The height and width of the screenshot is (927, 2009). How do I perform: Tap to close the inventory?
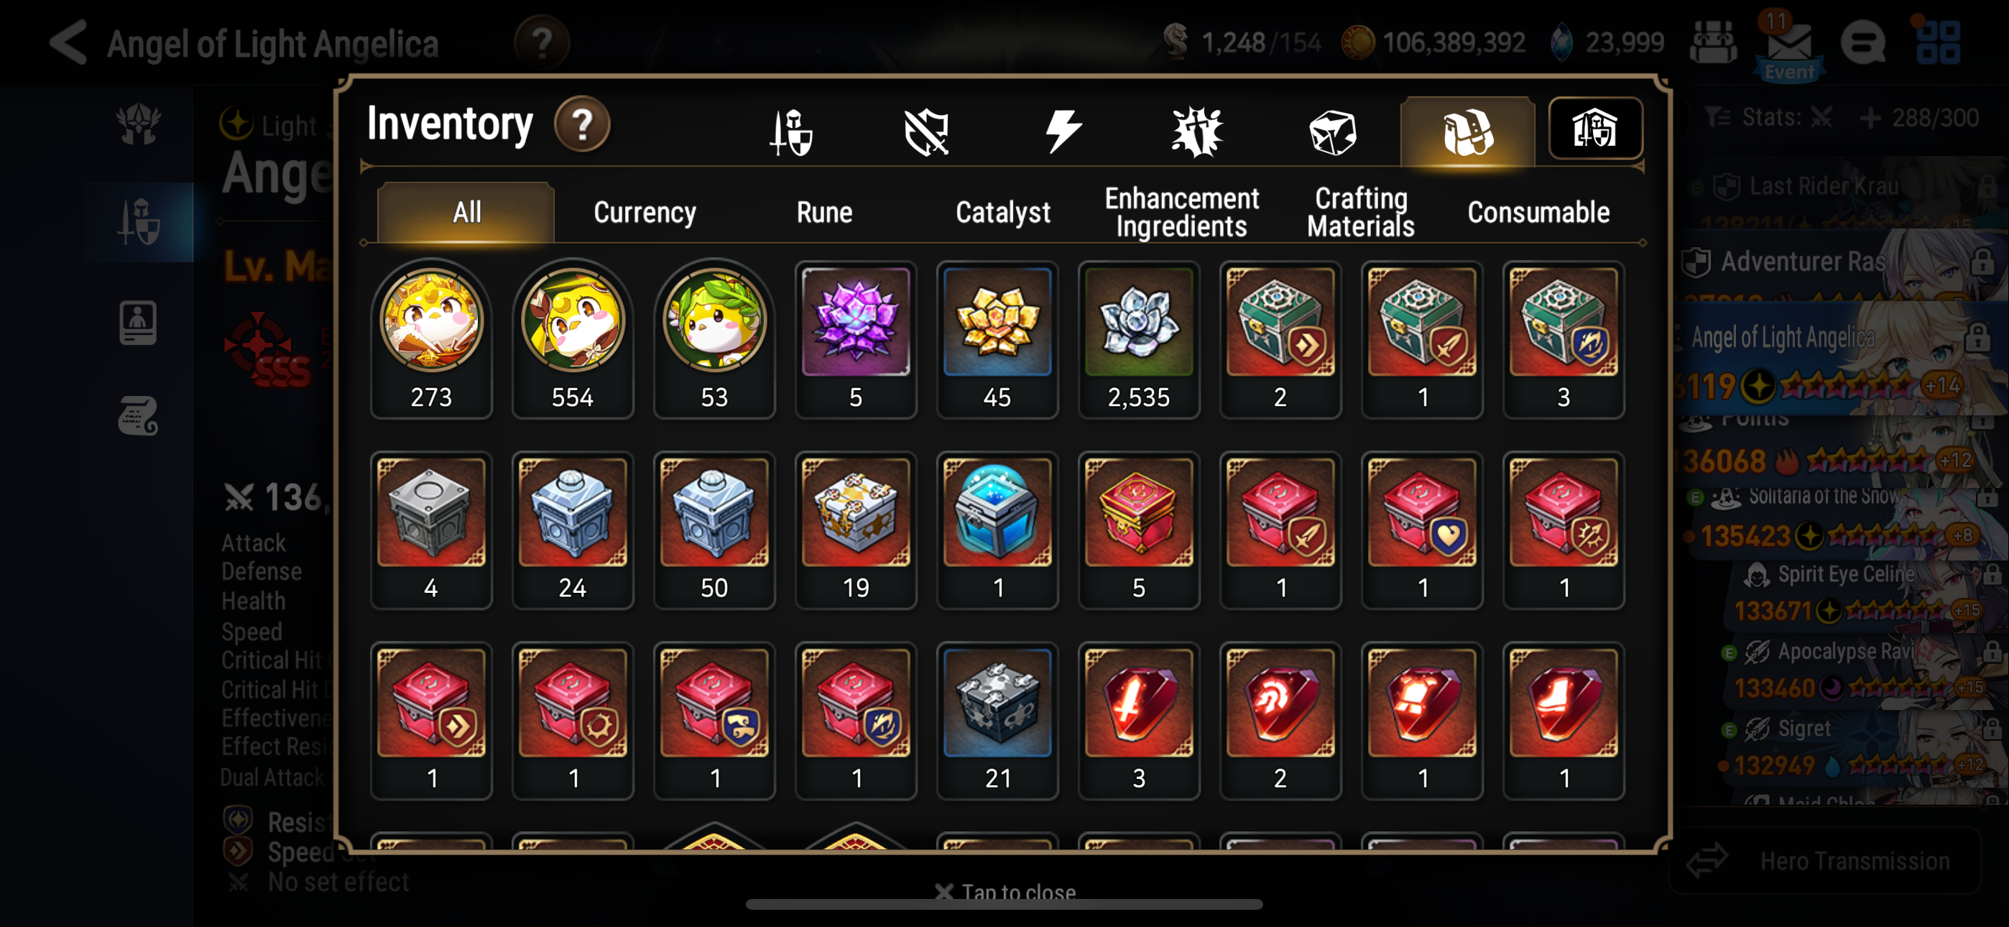click(1006, 891)
